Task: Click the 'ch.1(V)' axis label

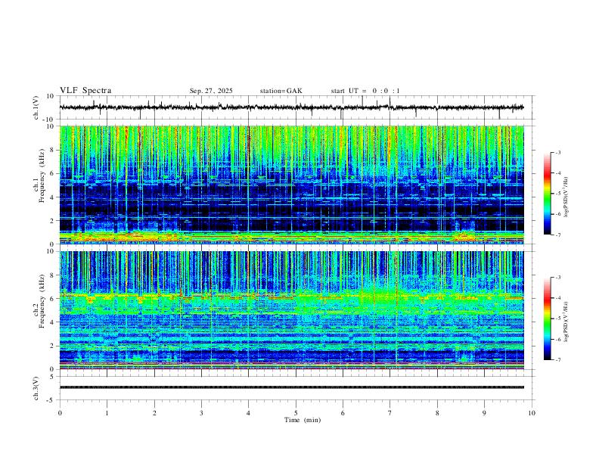Action: pos(36,107)
